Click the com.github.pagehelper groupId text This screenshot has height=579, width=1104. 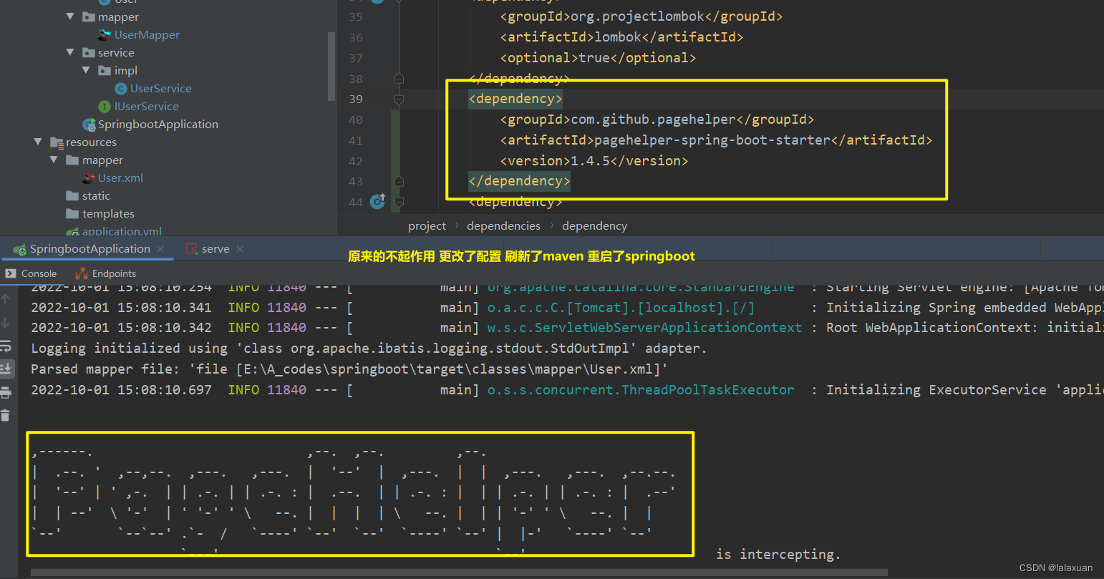[x=653, y=120]
